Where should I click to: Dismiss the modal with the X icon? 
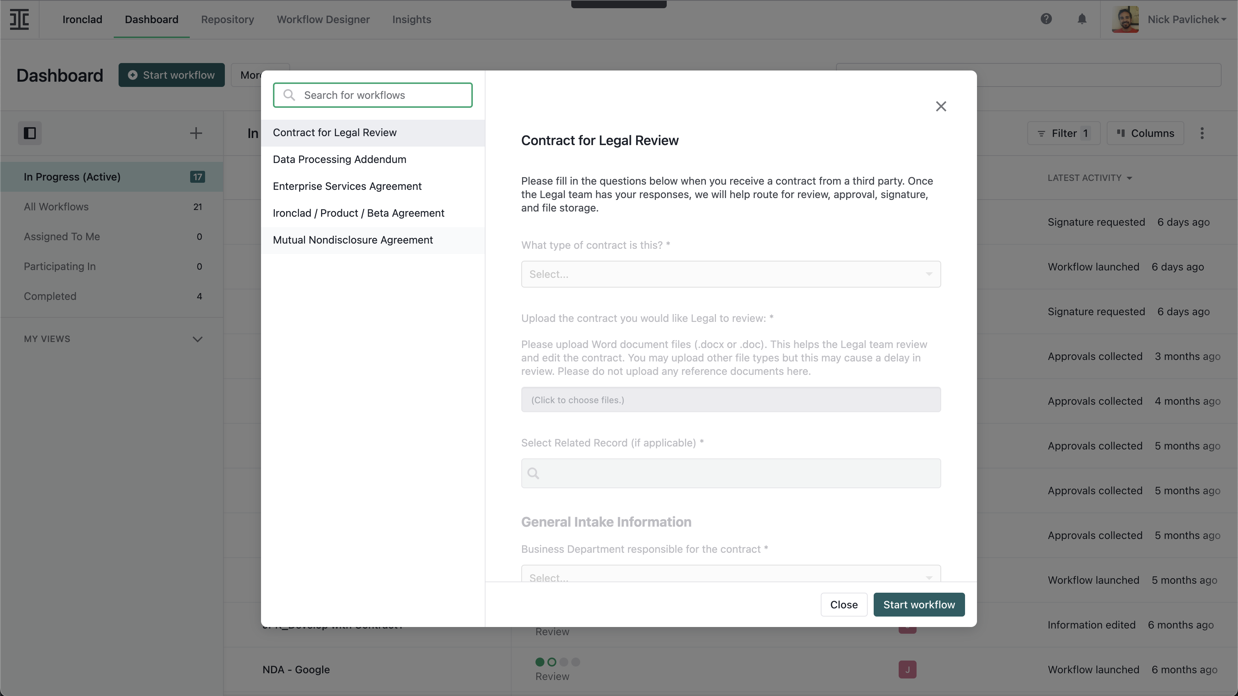(x=940, y=106)
